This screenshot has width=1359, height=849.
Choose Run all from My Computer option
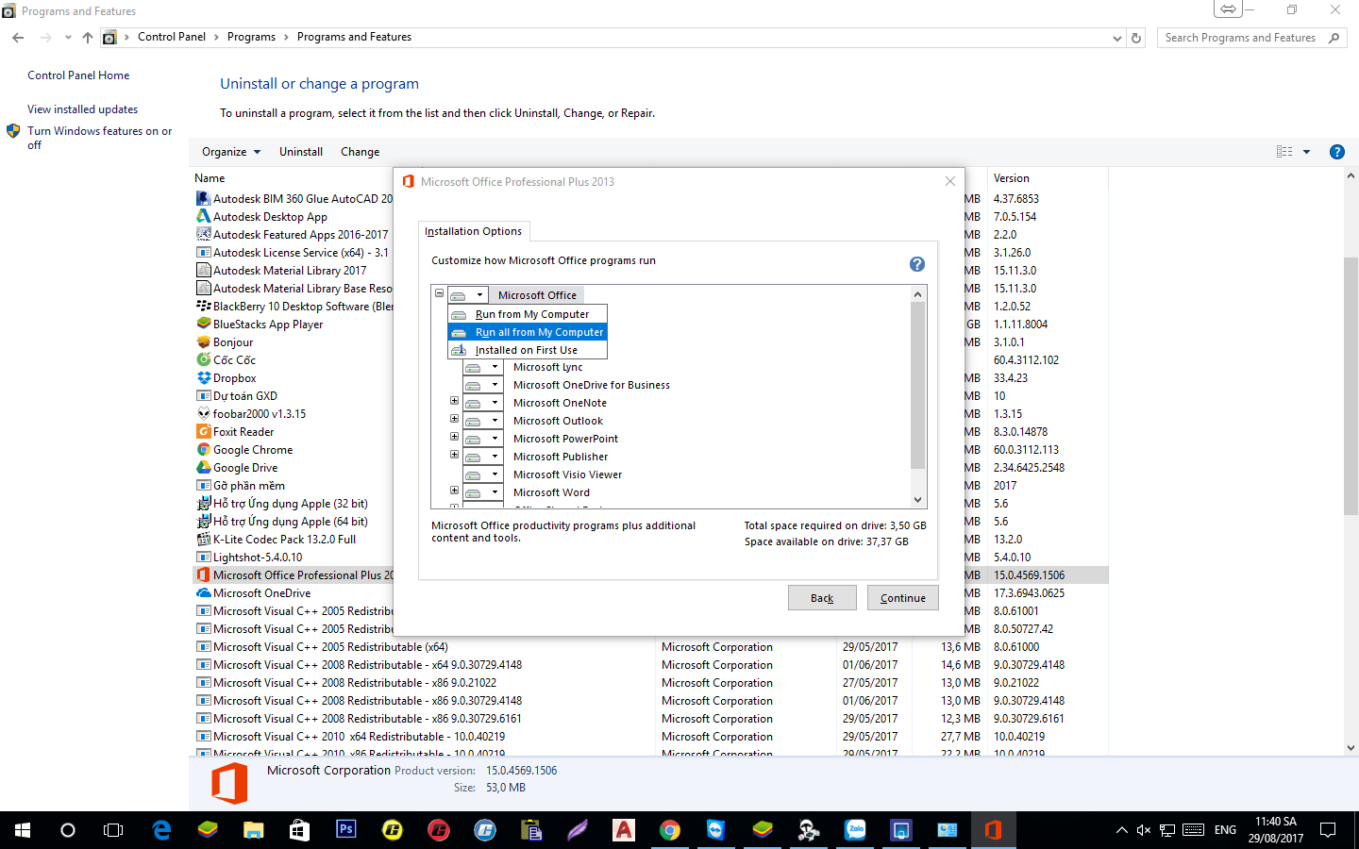point(538,332)
